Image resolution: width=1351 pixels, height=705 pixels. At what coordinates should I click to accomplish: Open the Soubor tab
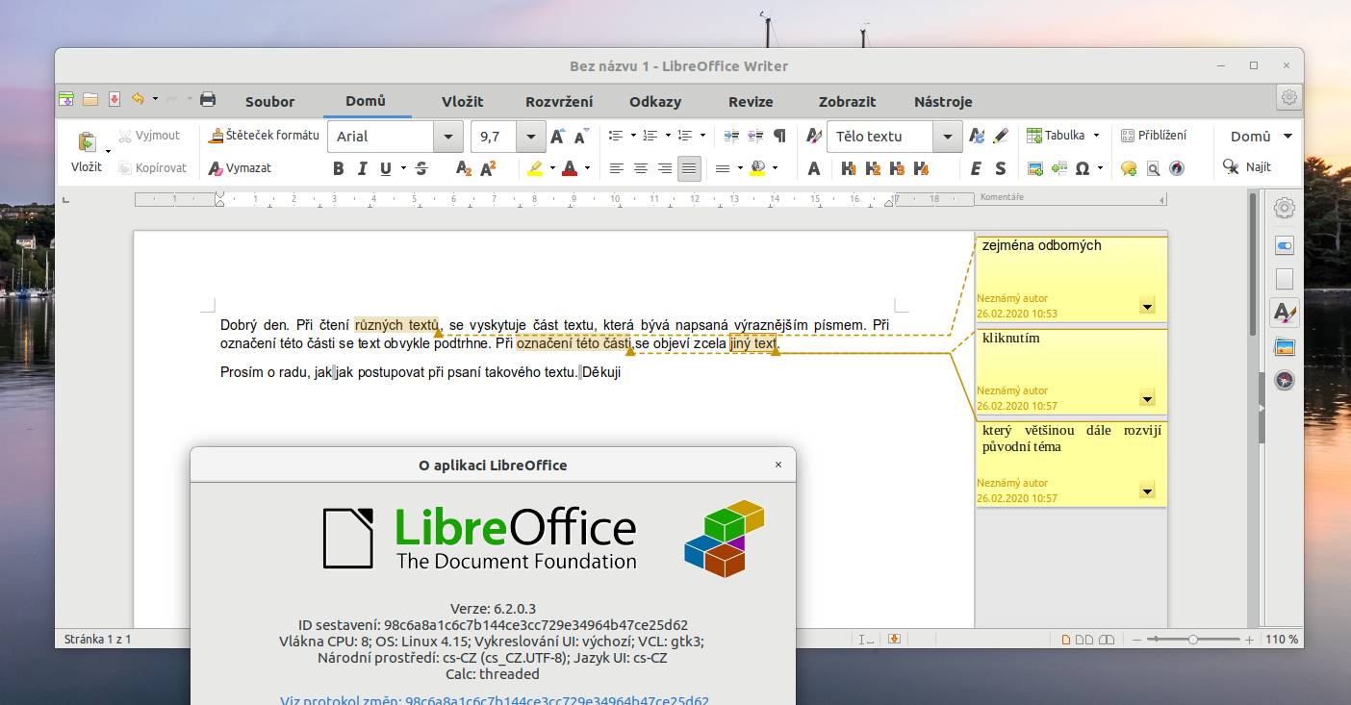pyautogui.click(x=269, y=101)
